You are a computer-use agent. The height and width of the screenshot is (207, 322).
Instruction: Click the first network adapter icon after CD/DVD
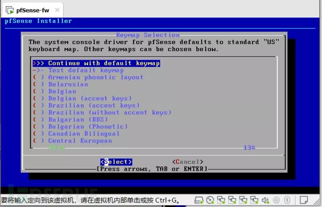(221, 200)
